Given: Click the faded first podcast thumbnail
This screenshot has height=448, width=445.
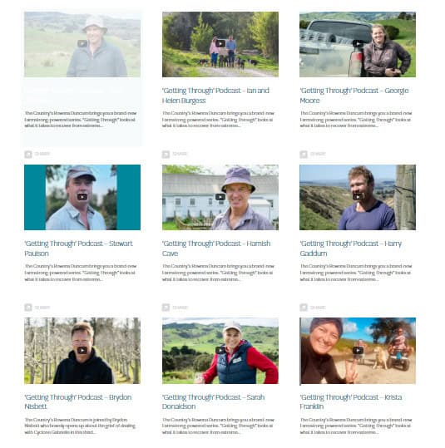Looking at the screenshot, I should coord(82,44).
